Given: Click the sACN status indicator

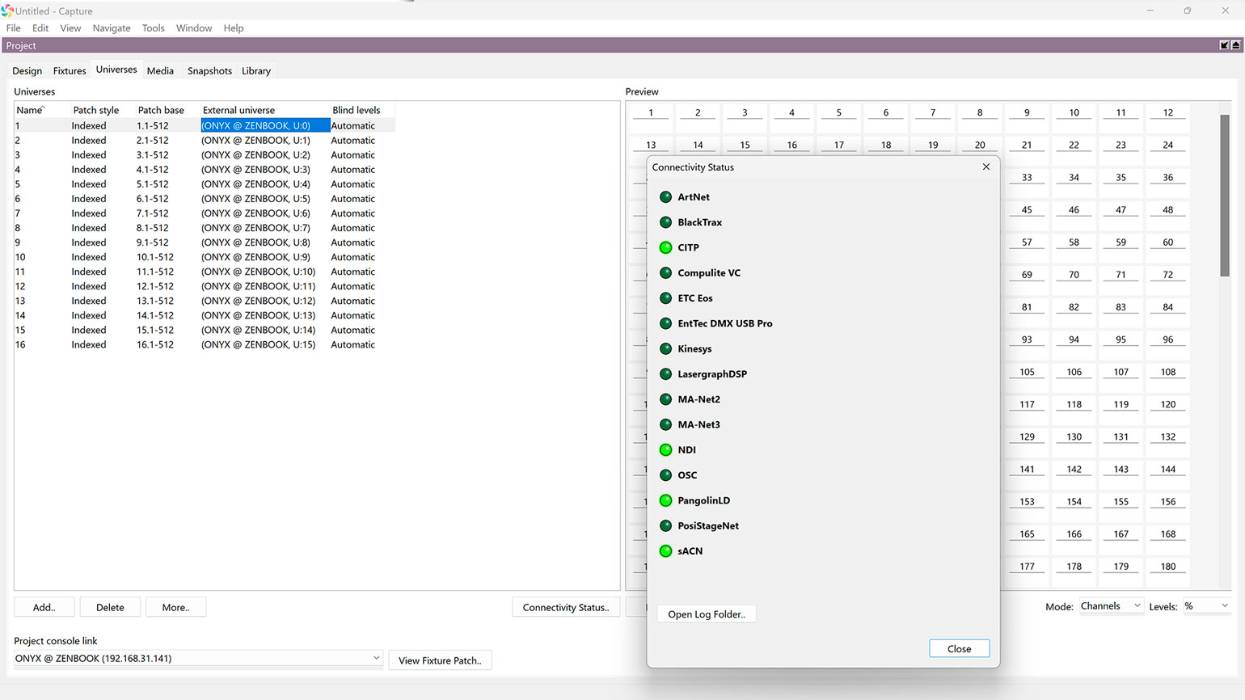Looking at the screenshot, I should pyautogui.click(x=665, y=551).
